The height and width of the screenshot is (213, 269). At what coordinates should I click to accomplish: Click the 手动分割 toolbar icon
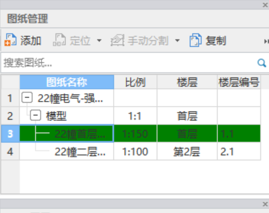point(117,40)
